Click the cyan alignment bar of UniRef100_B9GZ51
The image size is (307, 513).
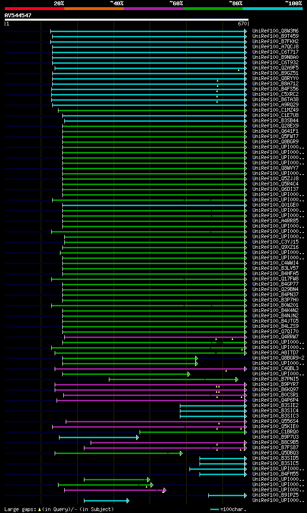point(150,73)
